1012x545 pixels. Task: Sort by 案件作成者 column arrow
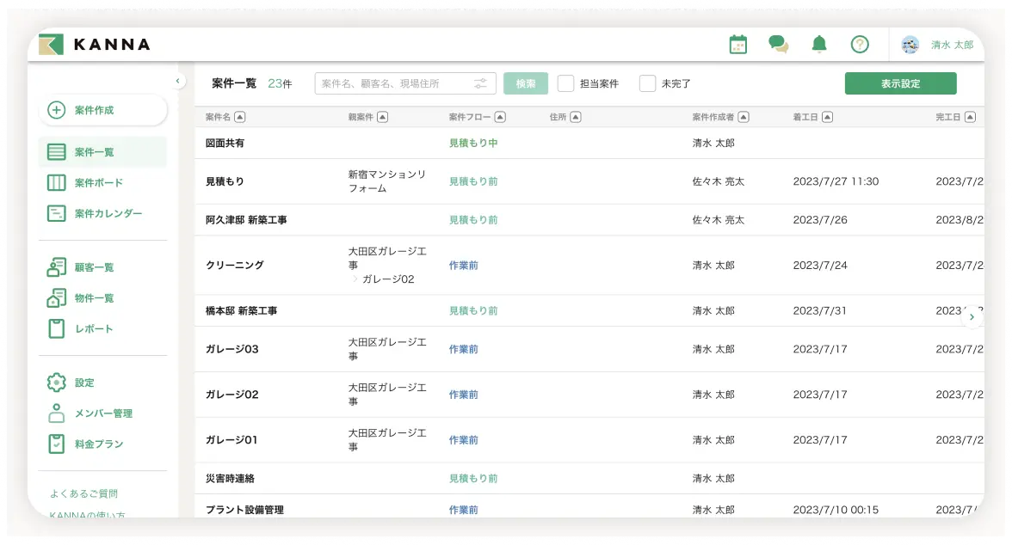coord(744,117)
